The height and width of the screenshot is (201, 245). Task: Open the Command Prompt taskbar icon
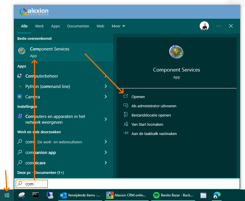[x=35, y=195]
